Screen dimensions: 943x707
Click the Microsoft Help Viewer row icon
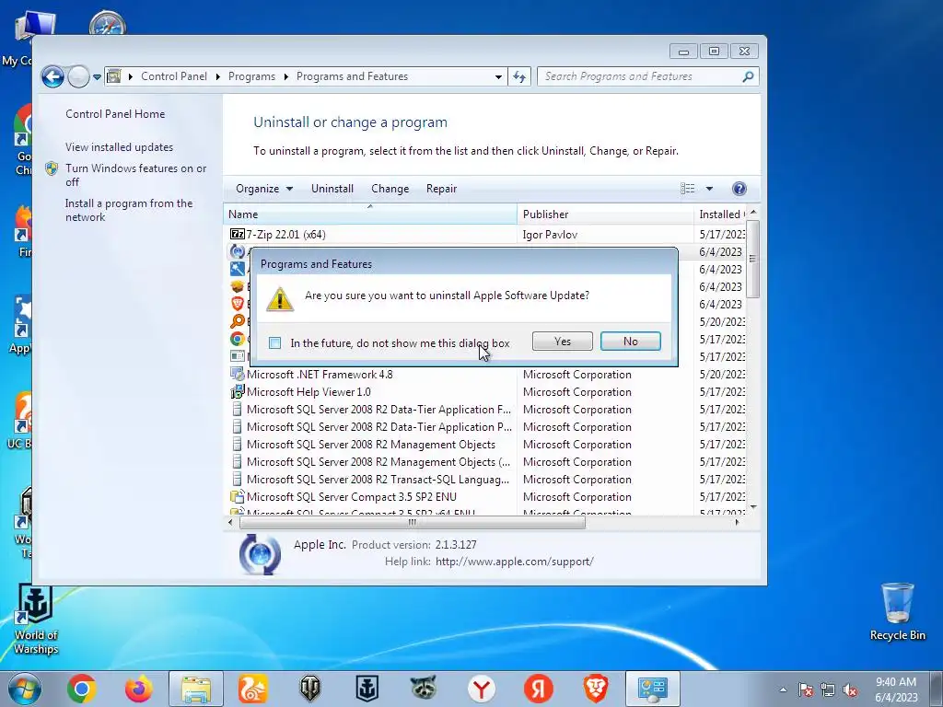237,392
